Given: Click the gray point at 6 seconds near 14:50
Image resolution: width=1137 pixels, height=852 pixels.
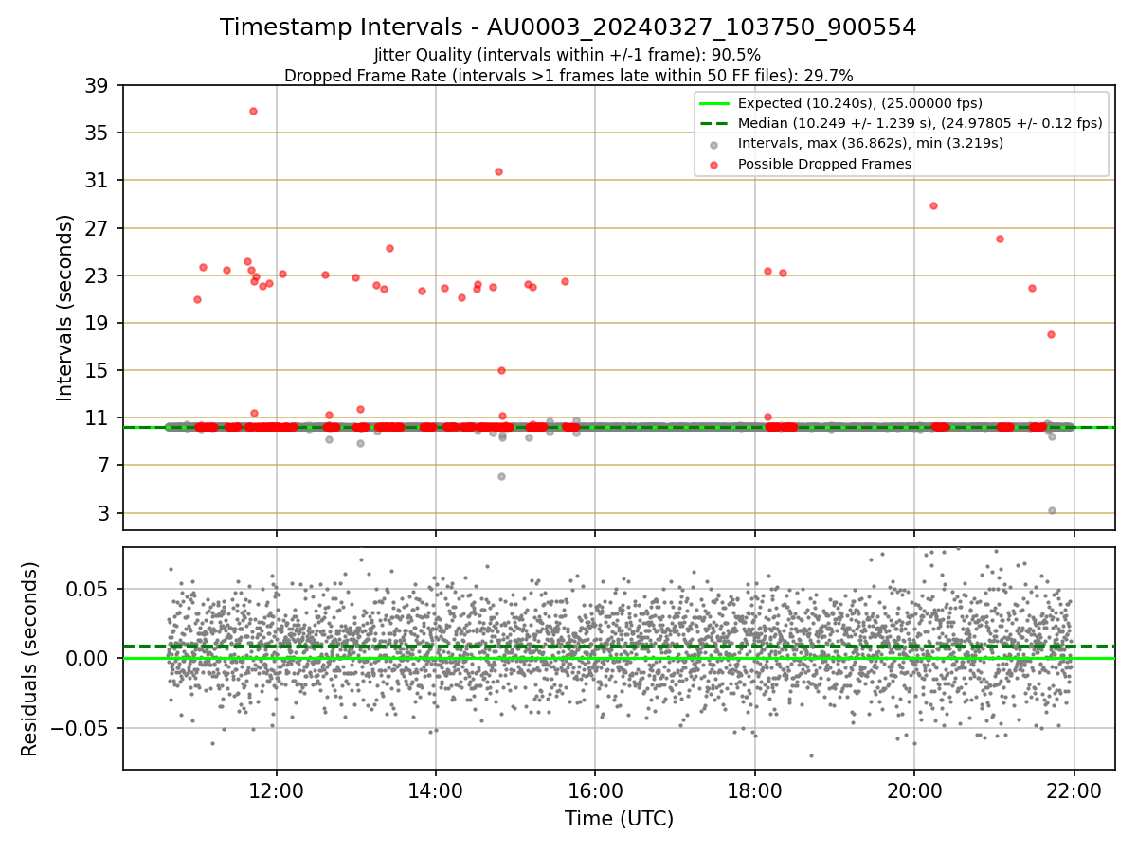Looking at the screenshot, I should click(501, 476).
